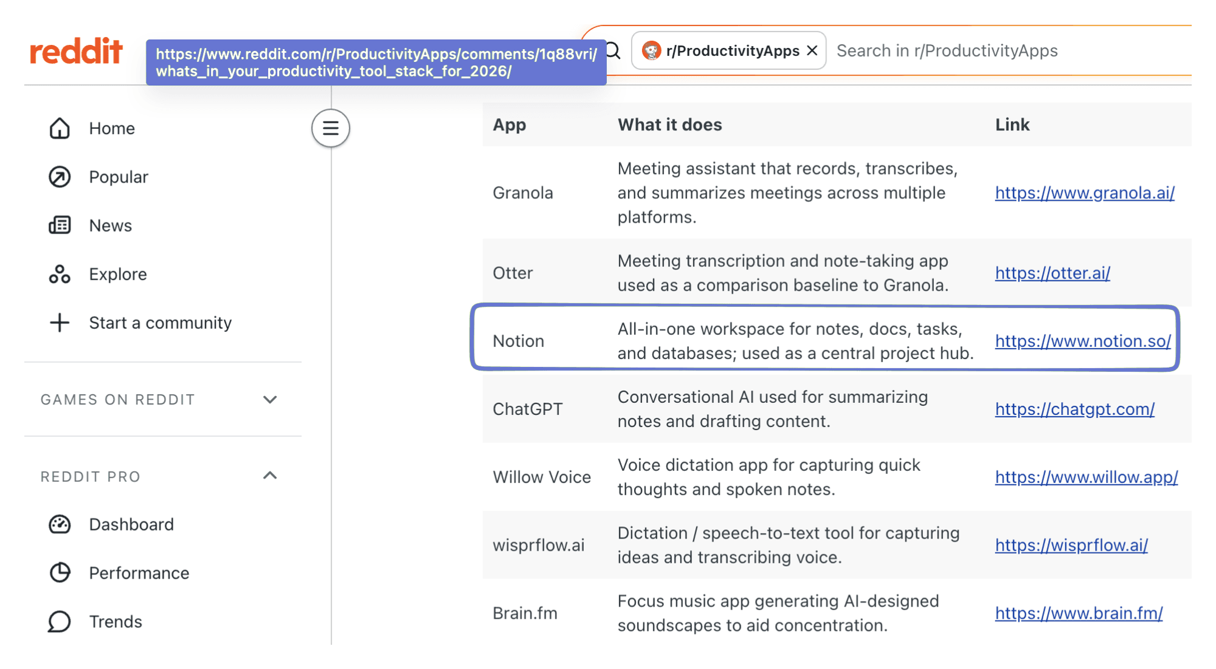Collapse the Reddit Pro section

pyautogui.click(x=270, y=476)
